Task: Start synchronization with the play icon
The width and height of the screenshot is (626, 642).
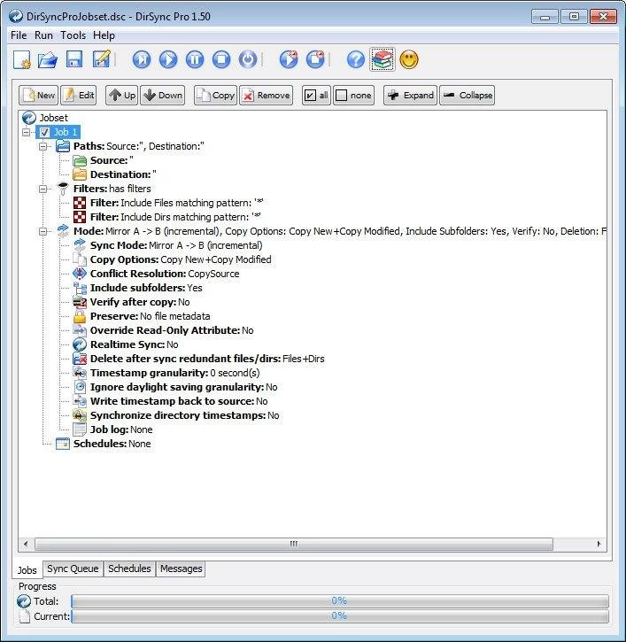Action: coord(168,60)
